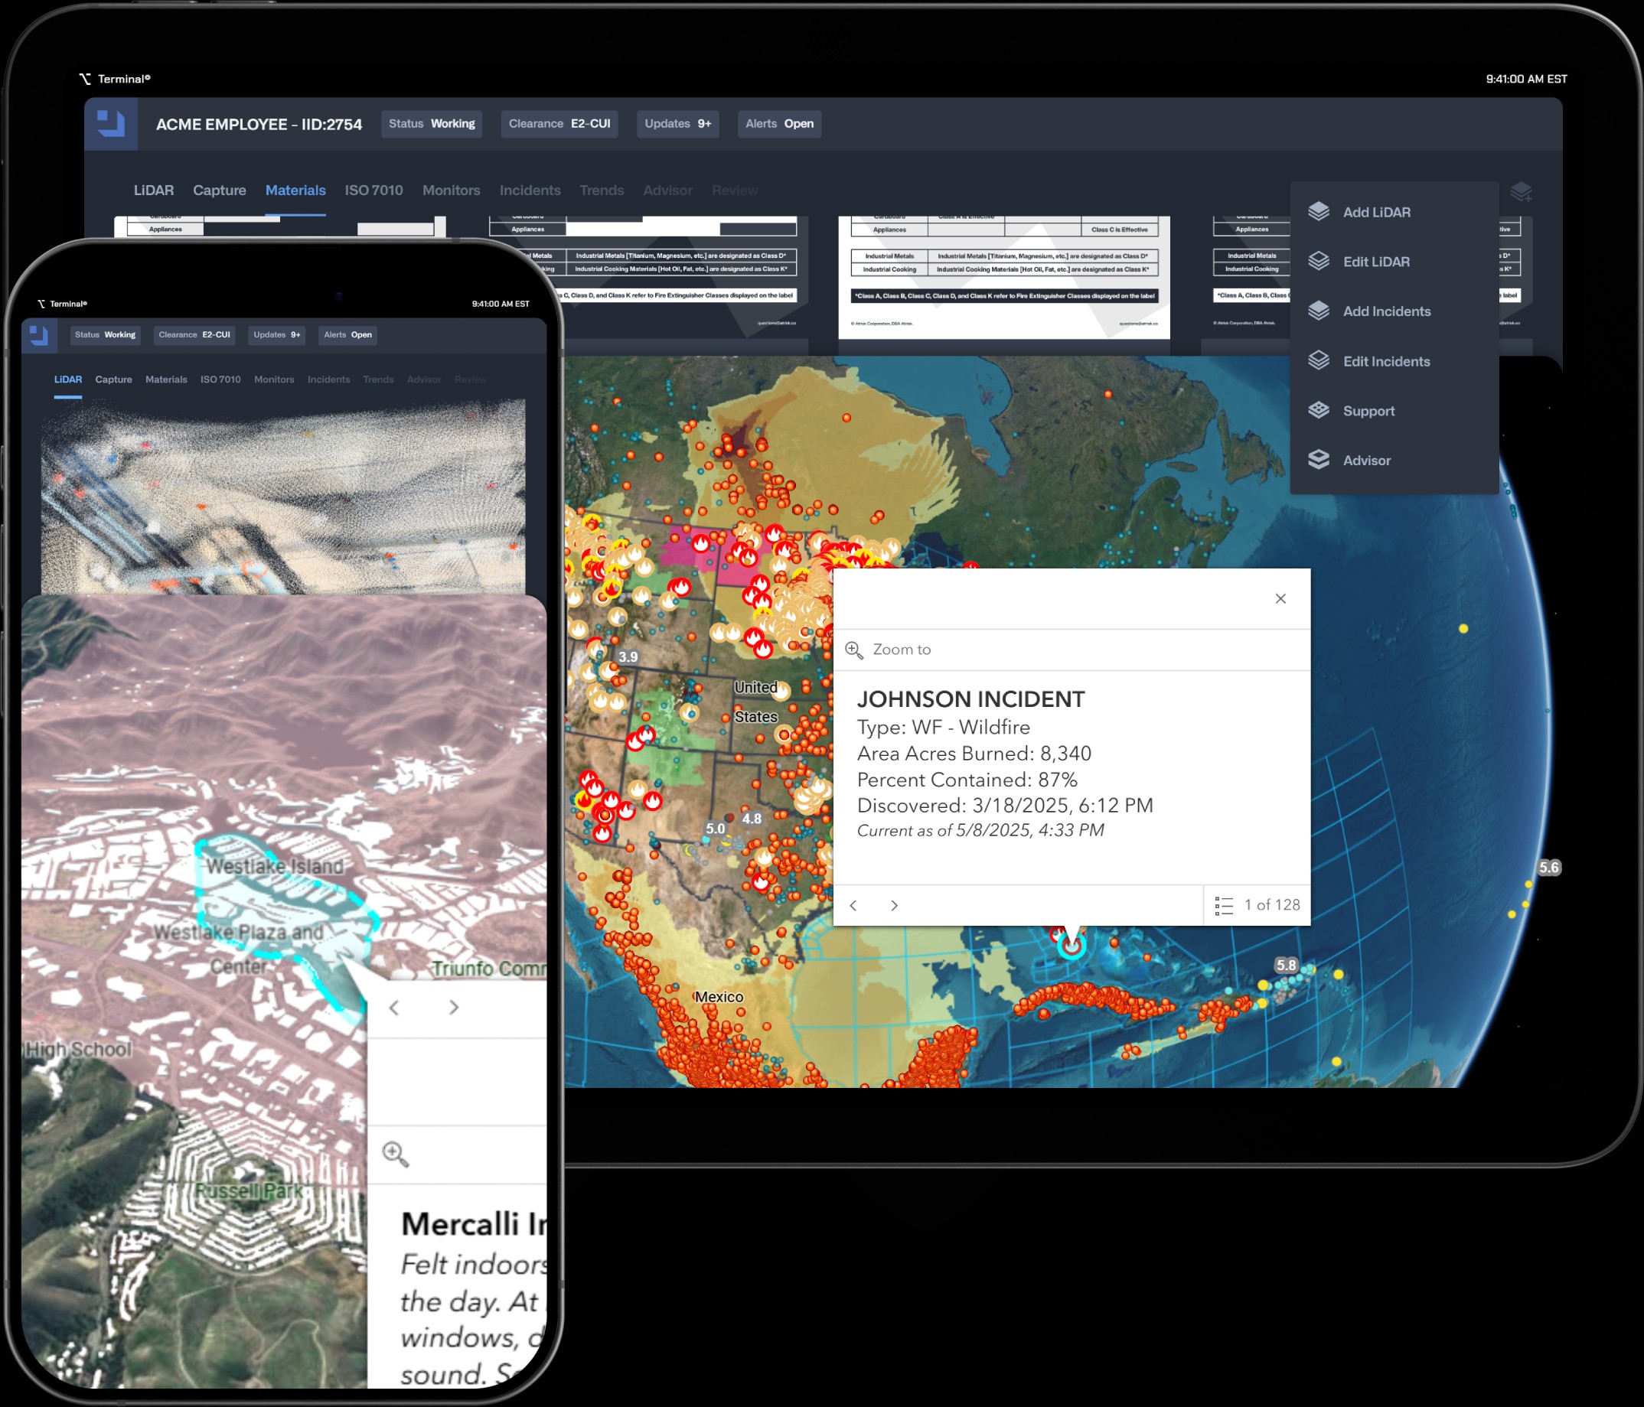The height and width of the screenshot is (1407, 1644).
Task: Click the Advisor menu icon
Action: click(1319, 460)
